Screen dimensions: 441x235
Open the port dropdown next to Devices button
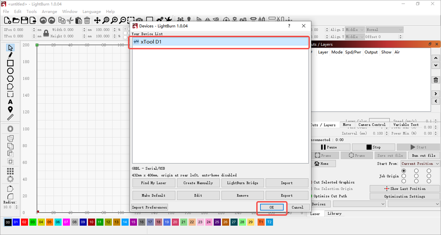[359, 204]
